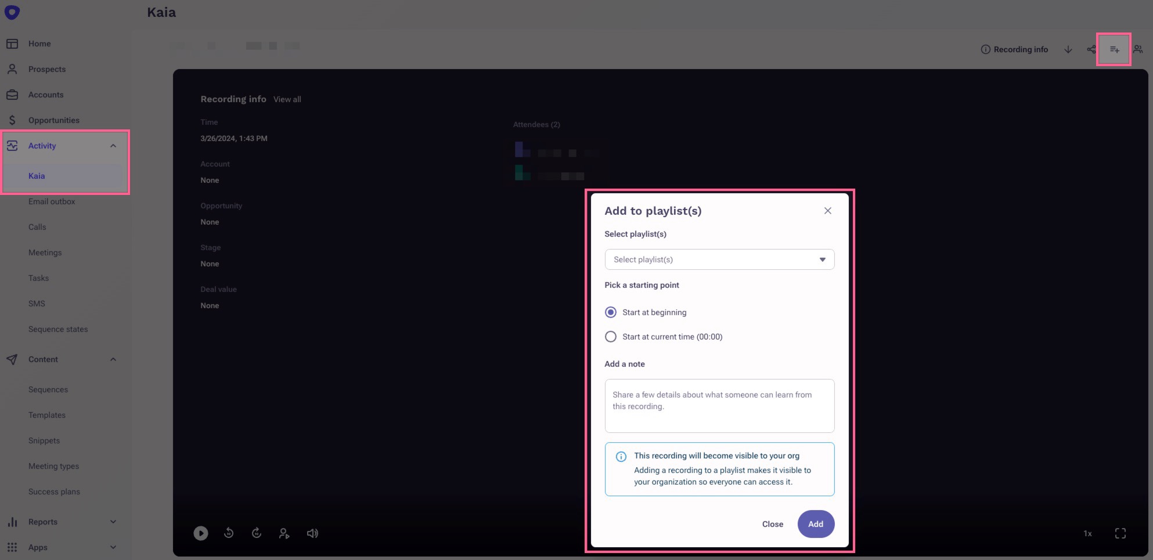Open the Select playlist(s) dropdown
The height and width of the screenshot is (560, 1153).
[x=719, y=259]
